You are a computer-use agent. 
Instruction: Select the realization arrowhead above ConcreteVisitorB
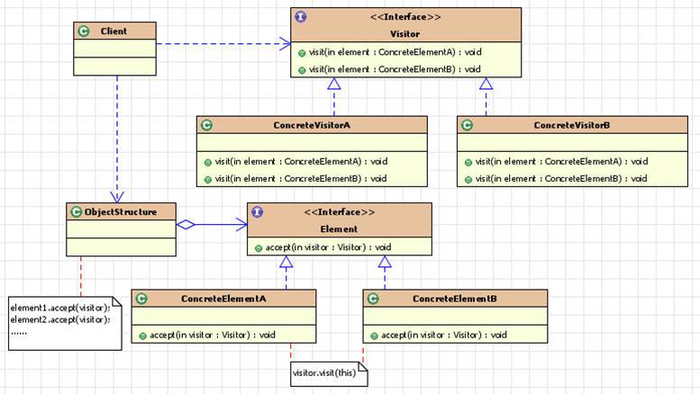486,84
